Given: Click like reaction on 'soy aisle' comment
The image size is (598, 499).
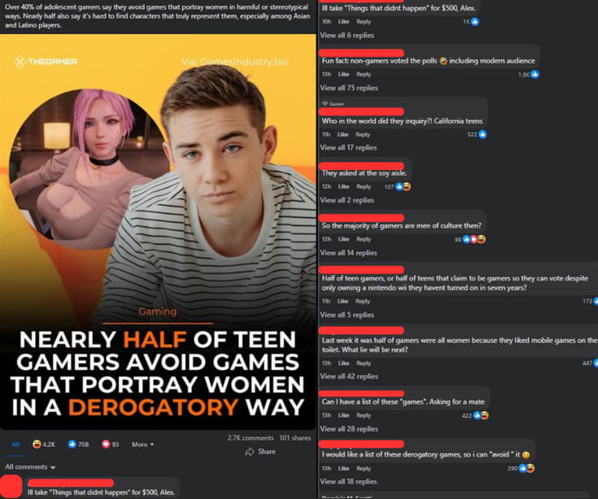Looking at the screenshot, I should (x=399, y=186).
